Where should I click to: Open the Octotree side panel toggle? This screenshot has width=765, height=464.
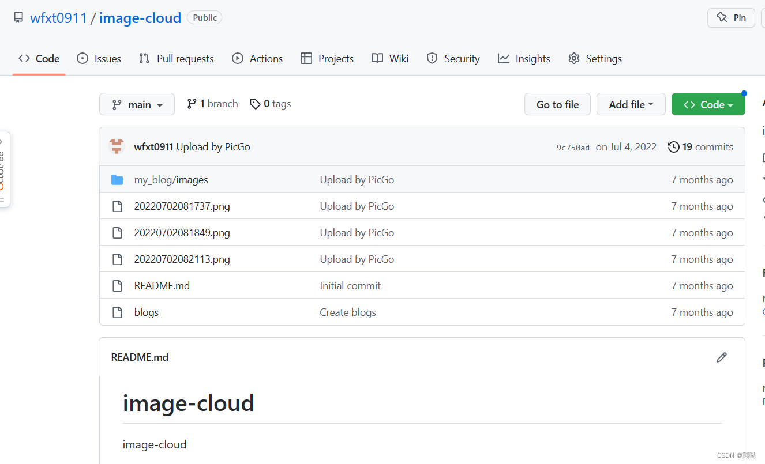pyautogui.click(x=3, y=169)
